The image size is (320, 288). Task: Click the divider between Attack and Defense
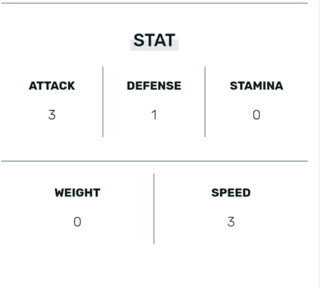(x=103, y=101)
